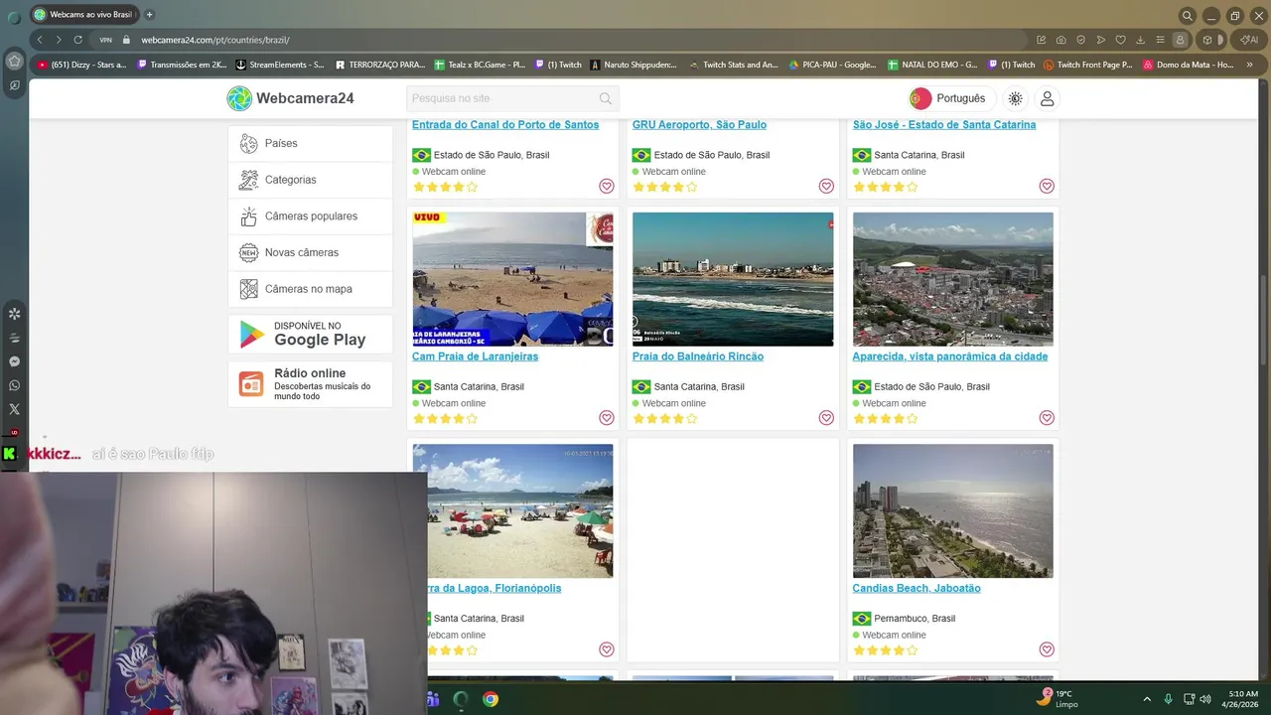Open Praia do Balneário Rincão link
This screenshot has width=1271, height=715.
click(698, 357)
